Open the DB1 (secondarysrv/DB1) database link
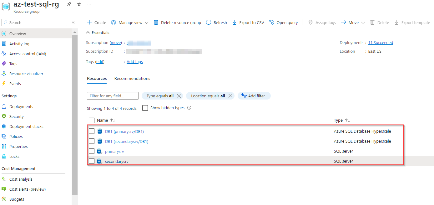The height and width of the screenshot is (205, 434). click(x=127, y=141)
